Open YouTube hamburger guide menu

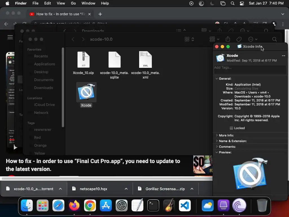point(10,37)
